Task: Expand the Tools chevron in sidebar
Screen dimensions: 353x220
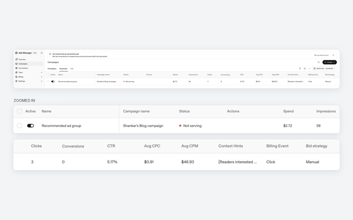Action: click(x=42, y=73)
